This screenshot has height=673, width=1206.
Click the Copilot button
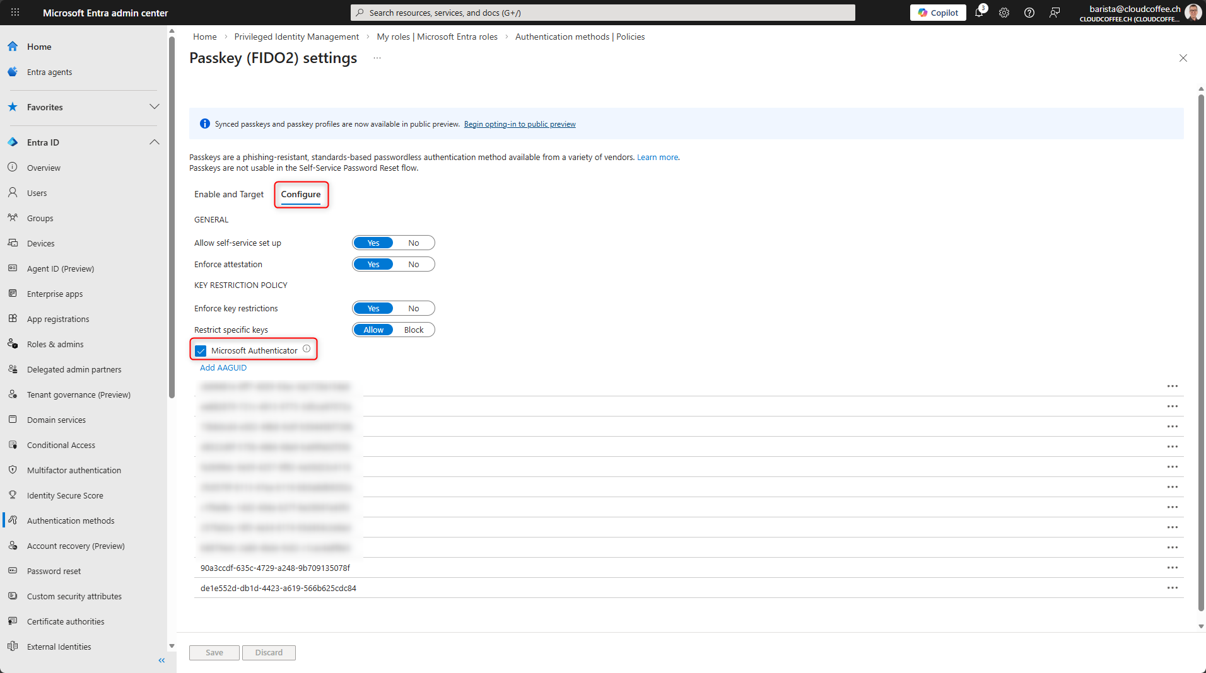click(938, 13)
